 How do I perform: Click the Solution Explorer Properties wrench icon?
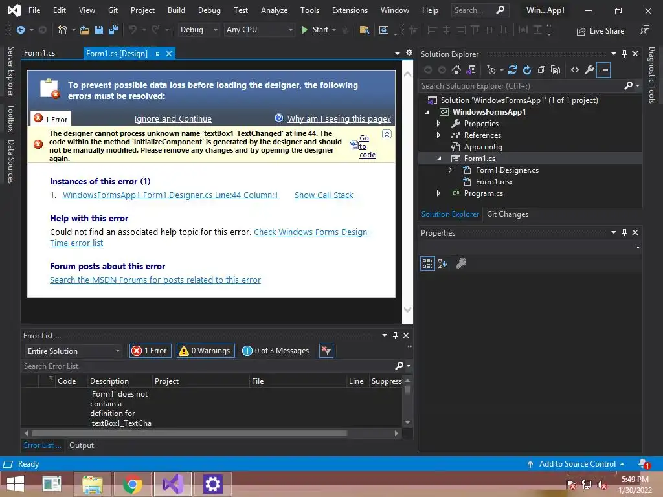click(589, 70)
